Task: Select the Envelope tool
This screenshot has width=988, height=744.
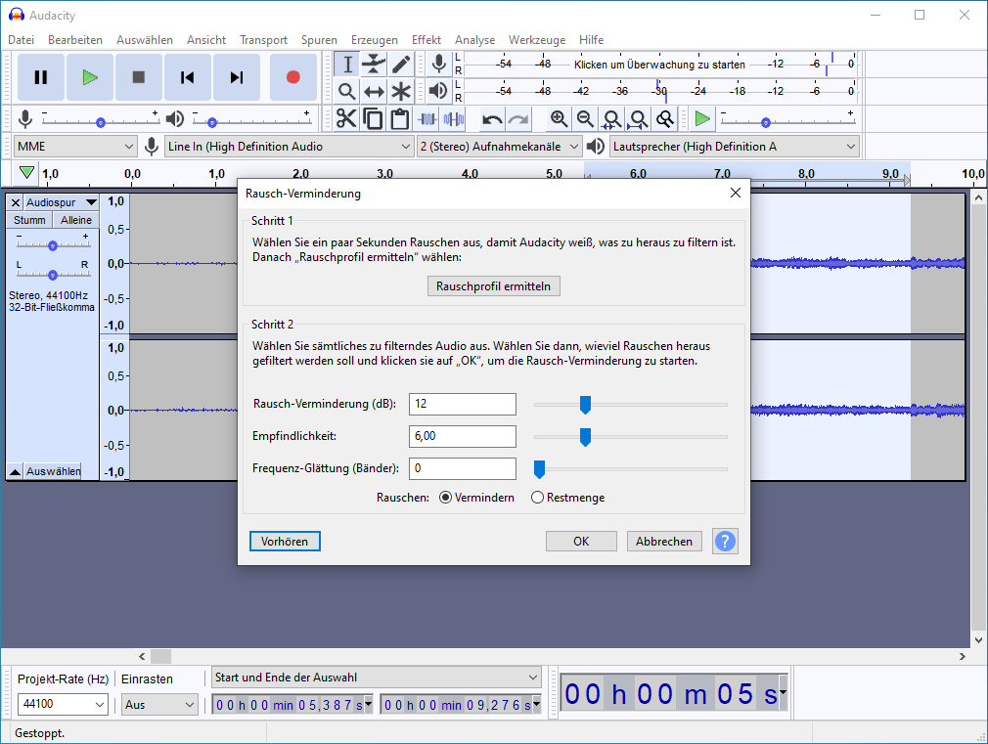Action: click(374, 65)
